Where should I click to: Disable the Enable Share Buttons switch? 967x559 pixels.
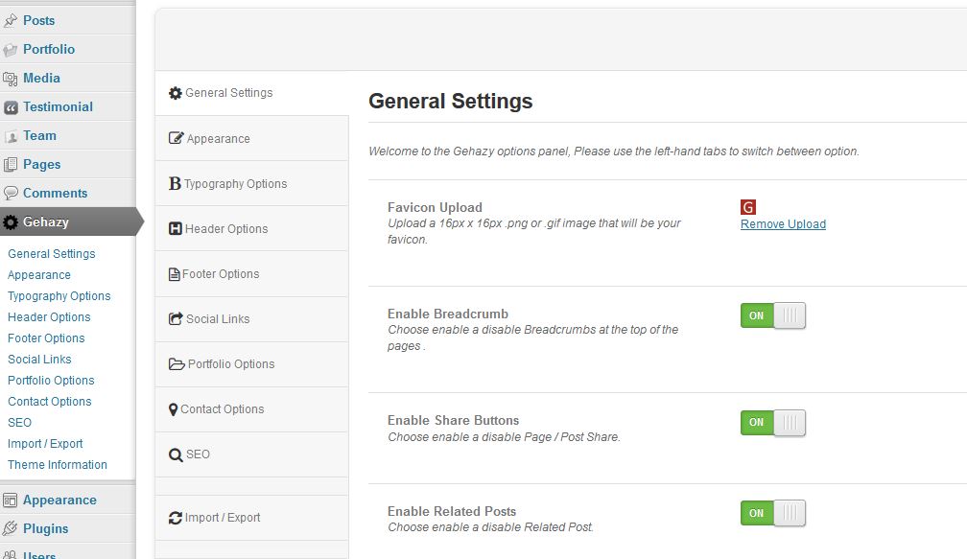tap(772, 422)
